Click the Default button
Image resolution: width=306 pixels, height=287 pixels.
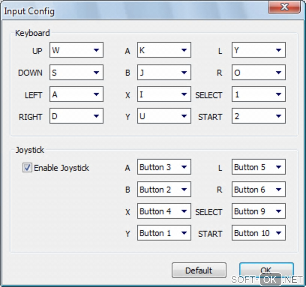point(199,270)
